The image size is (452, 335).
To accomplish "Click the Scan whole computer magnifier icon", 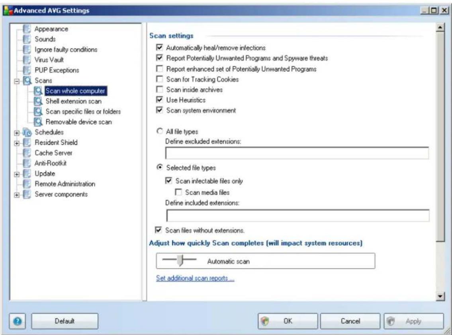I will click(38, 91).
